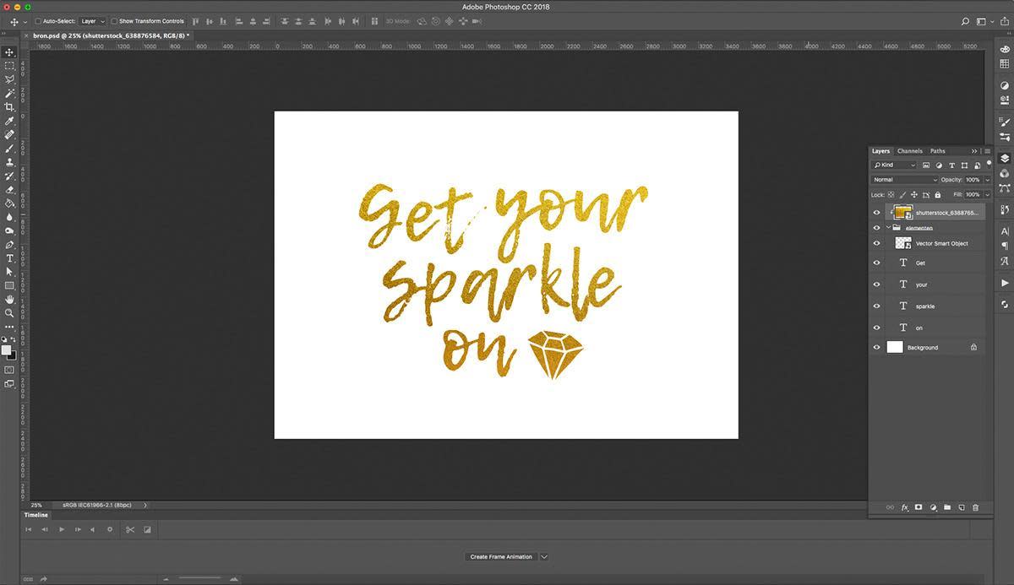Activate the Zoom tool

9,313
